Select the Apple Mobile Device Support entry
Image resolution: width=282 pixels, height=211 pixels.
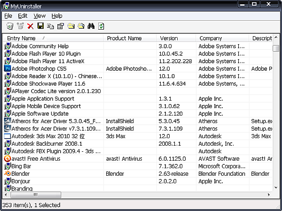point(46,106)
